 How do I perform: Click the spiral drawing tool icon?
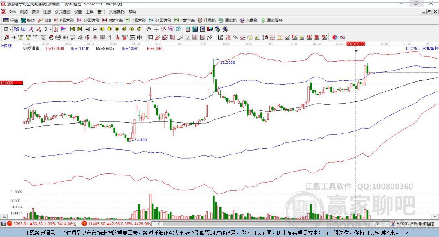tap(43, 37)
